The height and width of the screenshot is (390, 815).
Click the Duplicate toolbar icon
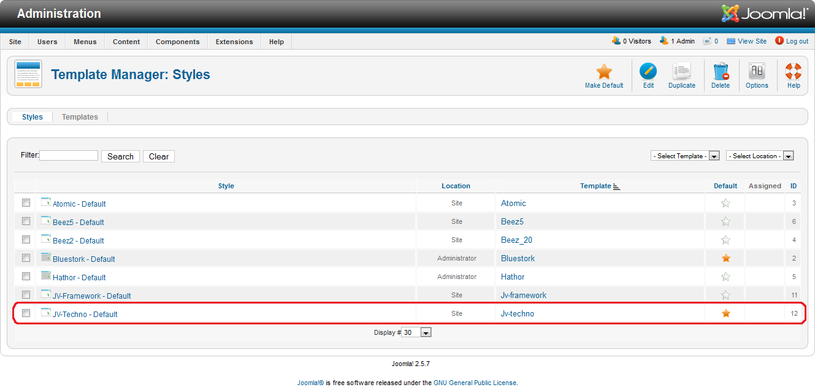(x=681, y=72)
